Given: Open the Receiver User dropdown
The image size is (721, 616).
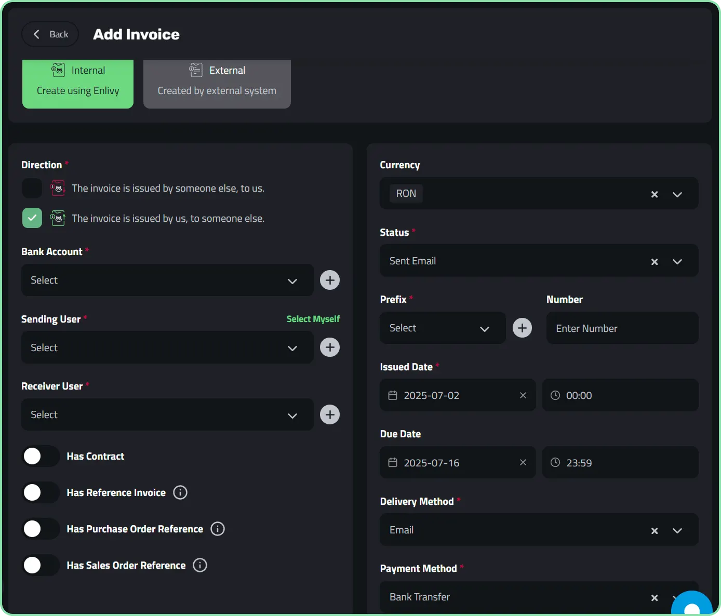Looking at the screenshot, I should [167, 414].
